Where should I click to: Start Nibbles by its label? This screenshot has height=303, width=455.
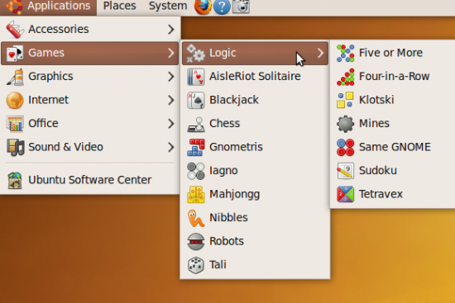pos(228,218)
